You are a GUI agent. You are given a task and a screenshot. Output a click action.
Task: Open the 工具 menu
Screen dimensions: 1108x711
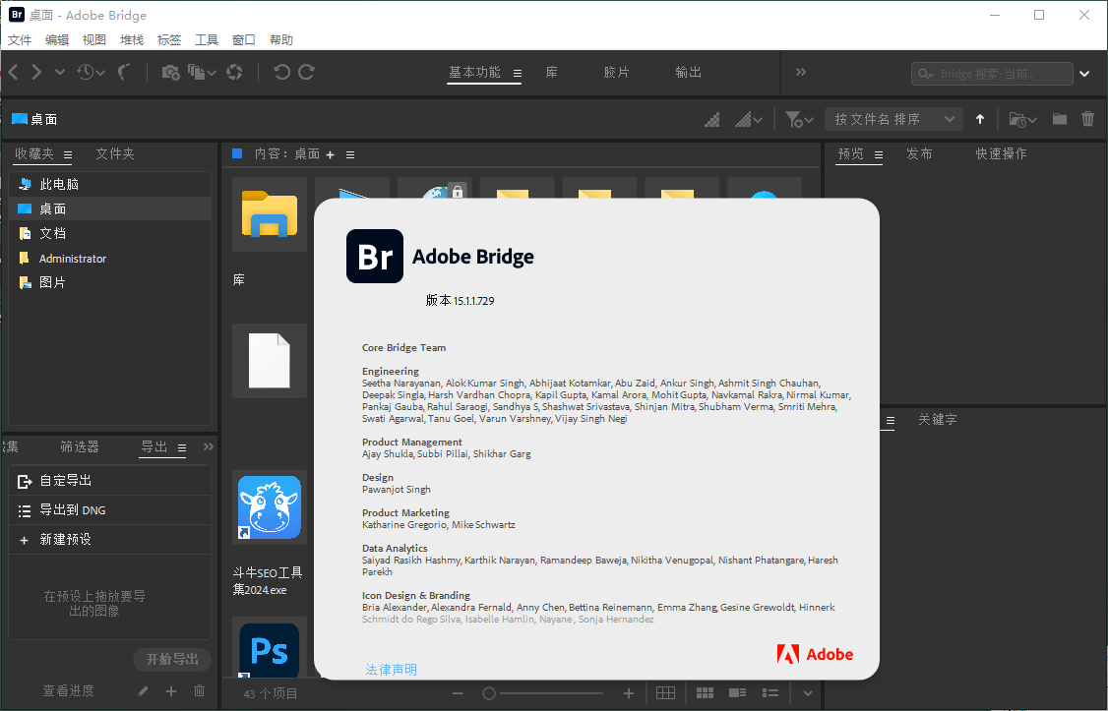207,39
